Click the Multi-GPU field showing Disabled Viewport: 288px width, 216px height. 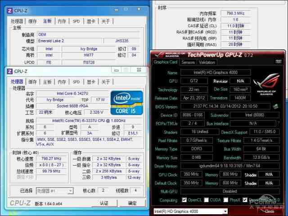[x=230, y=191]
